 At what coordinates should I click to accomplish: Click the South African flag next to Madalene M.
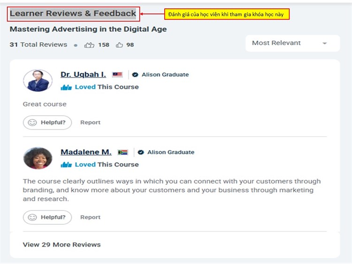[123, 152]
